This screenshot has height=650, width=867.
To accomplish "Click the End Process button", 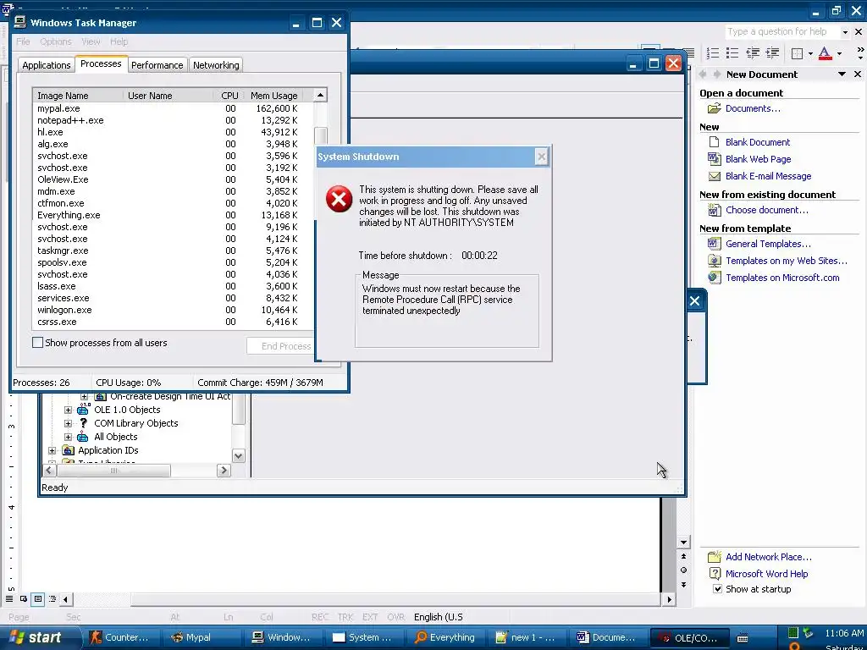I will (x=280, y=346).
